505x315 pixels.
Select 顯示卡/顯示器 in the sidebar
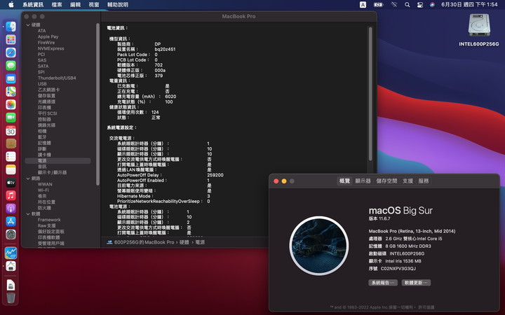pos(52,173)
